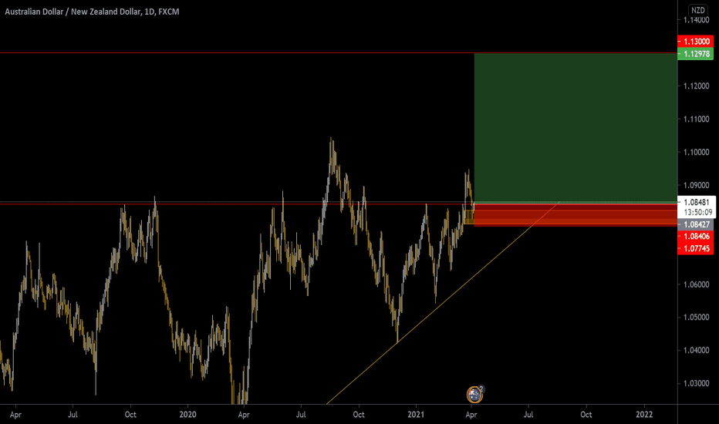This screenshot has height=424, width=719.
Task: Select the 1.13000 red price label
Action: [695, 42]
